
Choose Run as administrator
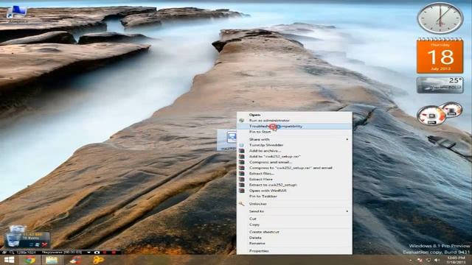tap(294, 121)
